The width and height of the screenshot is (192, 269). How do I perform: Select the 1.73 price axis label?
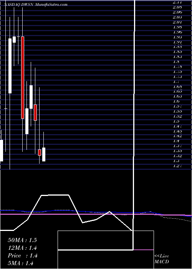click(177, 76)
